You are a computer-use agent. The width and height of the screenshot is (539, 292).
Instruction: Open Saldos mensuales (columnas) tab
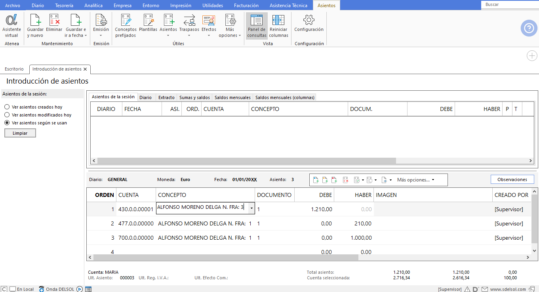[285, 97]
